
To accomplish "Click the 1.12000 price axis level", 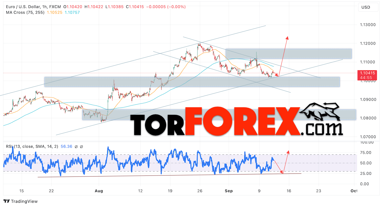I will point(368,43).
